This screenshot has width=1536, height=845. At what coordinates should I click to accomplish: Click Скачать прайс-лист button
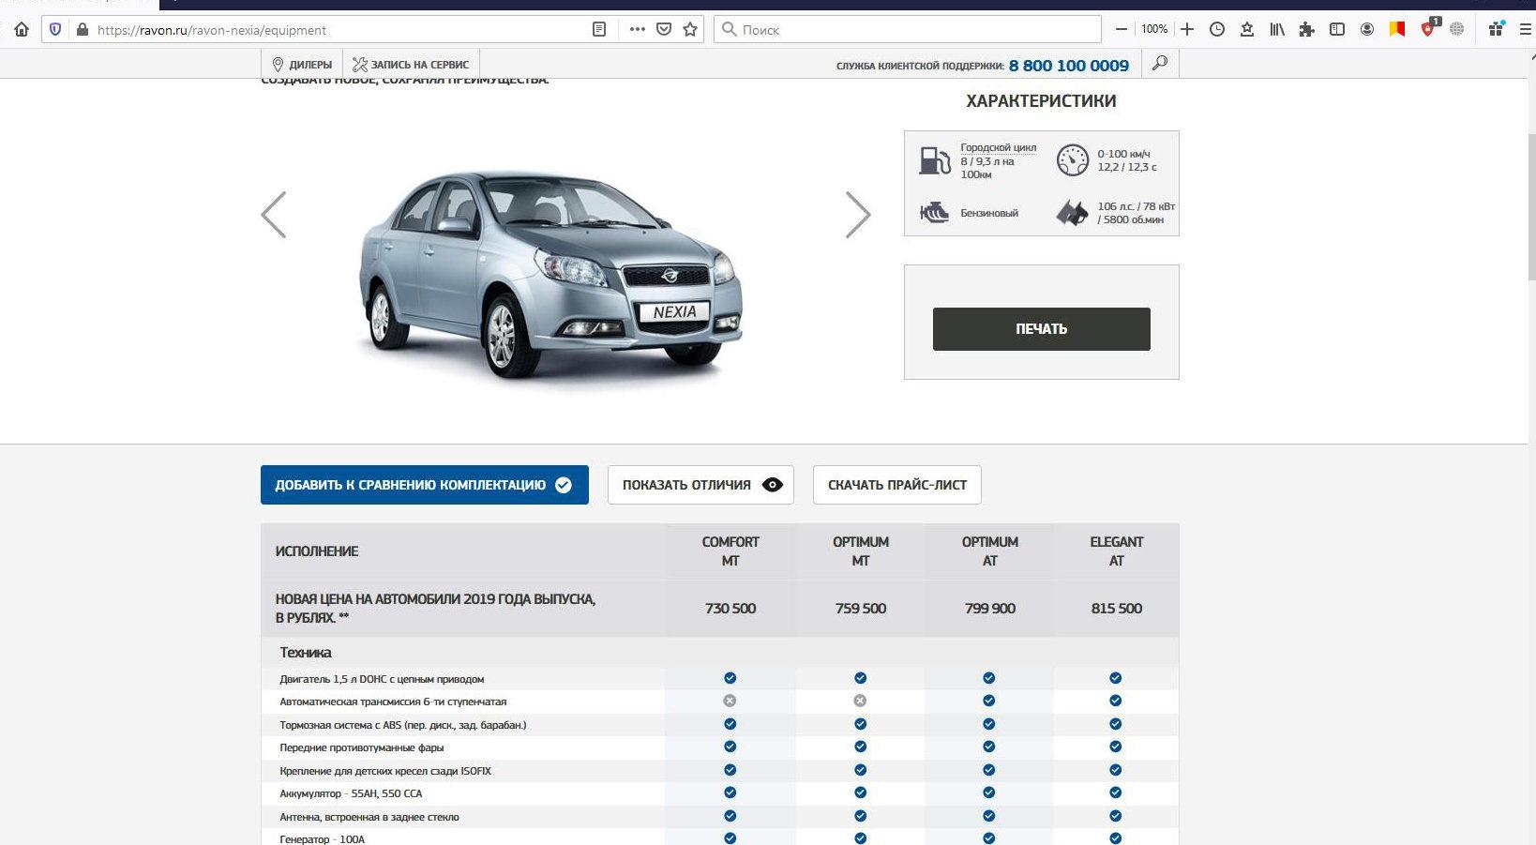(896, 485)
